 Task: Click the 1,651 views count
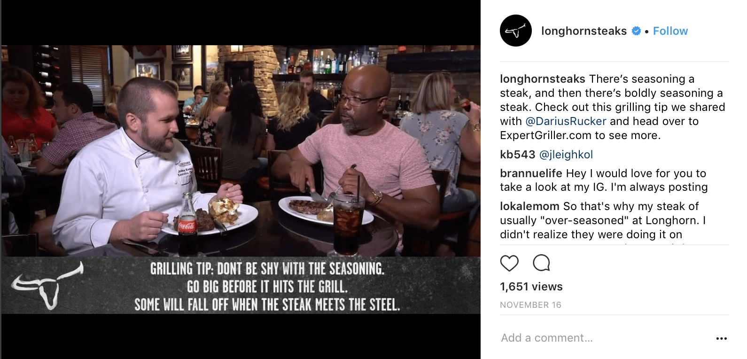coord(531,287)
